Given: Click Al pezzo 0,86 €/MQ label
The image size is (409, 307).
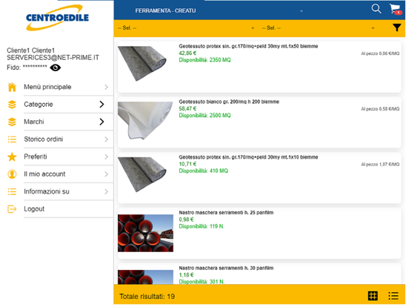Looking at the screenshot, I should [x=380, y=53].
